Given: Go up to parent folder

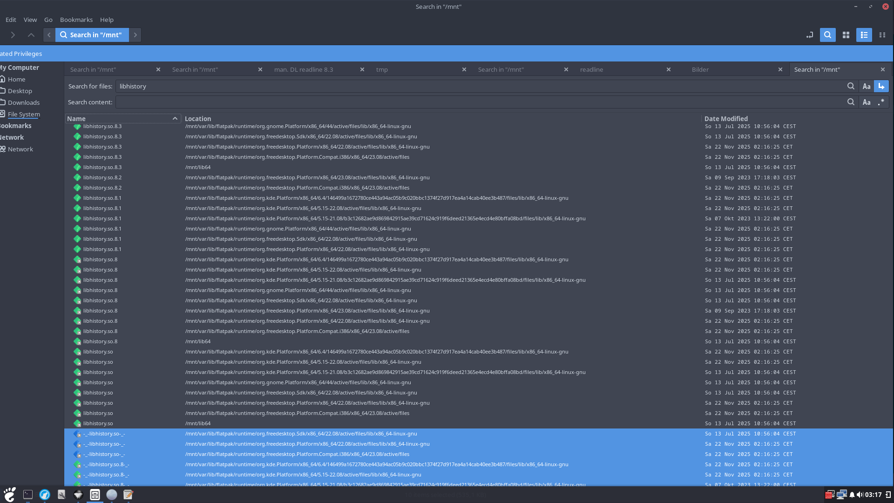Looking at the screenshot, I should tap(31, 35).
